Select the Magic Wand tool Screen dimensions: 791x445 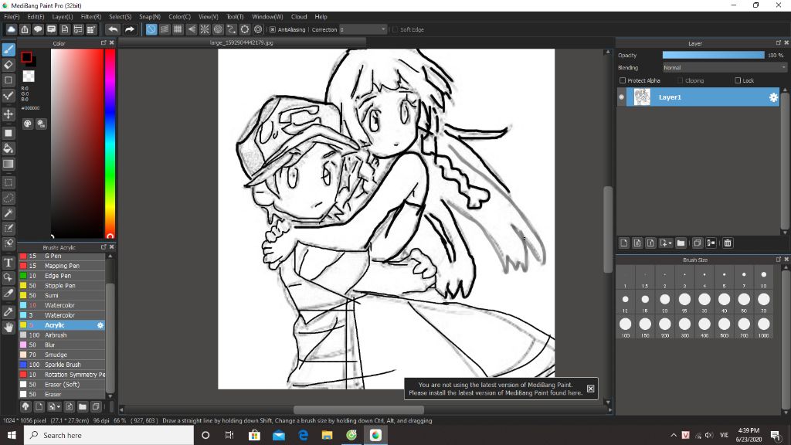(x=8, y=213)
